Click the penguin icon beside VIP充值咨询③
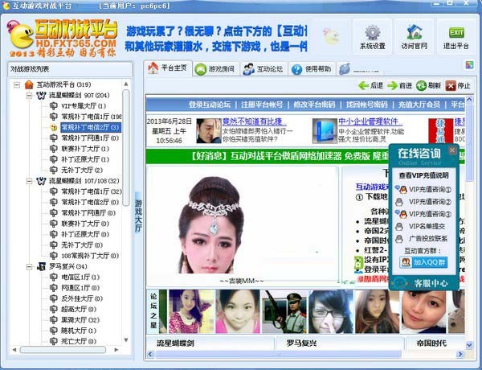The image size is (482, 370). (x=402, y=214)
